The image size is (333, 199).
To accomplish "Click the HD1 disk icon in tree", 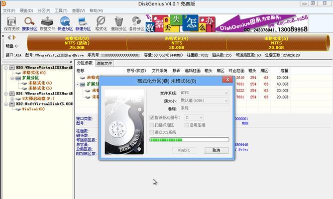I will coord(12,94).
